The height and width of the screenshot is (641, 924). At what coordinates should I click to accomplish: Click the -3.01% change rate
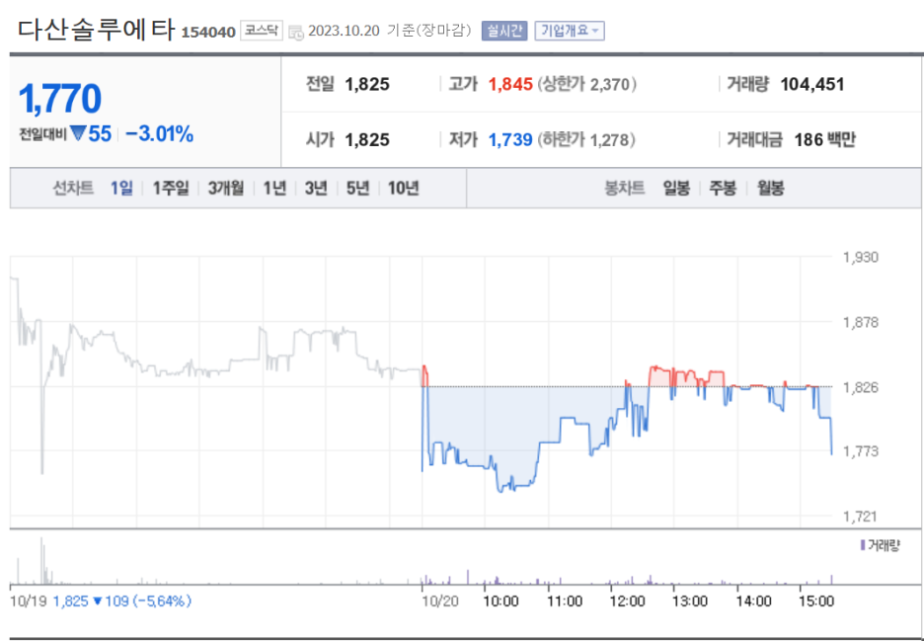159,134
